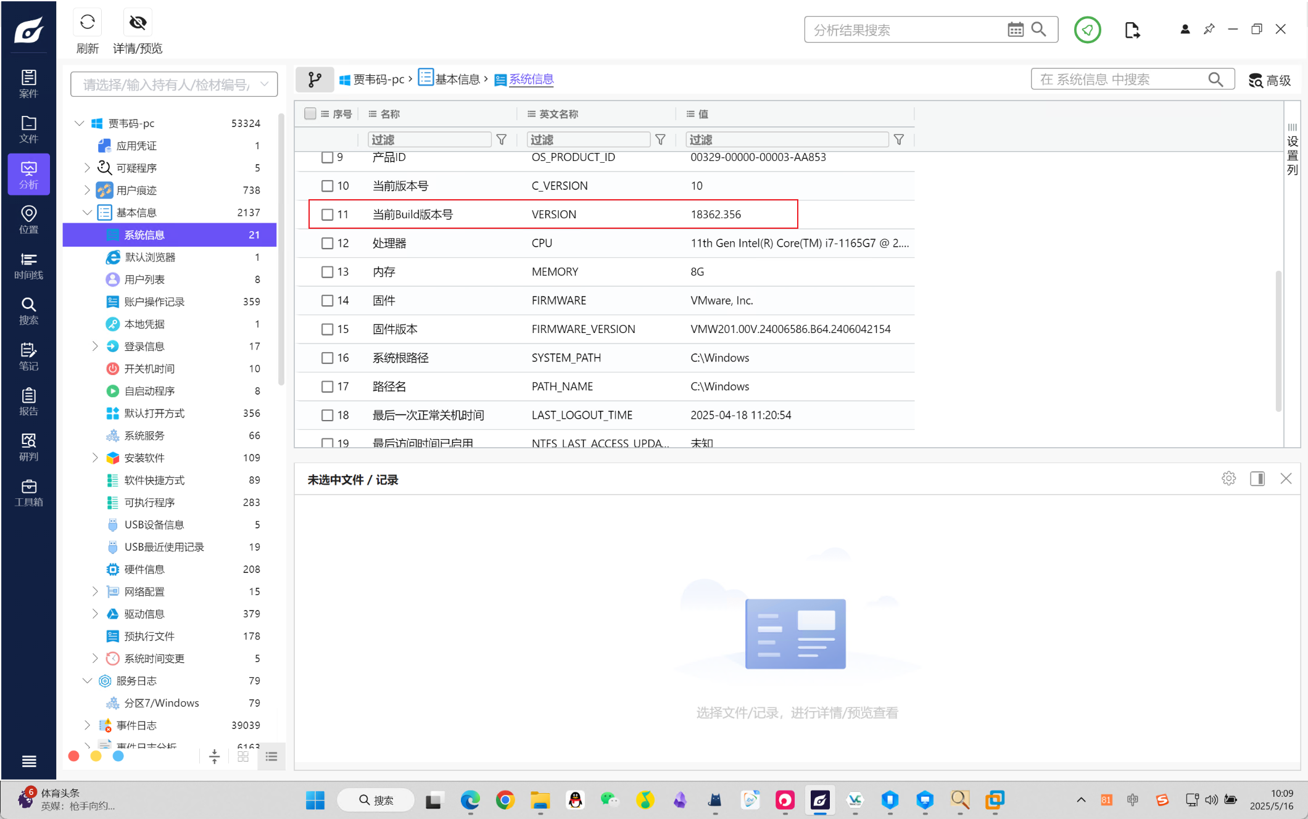The image size is (1308, 819).
Task: Click the branch tree icon beside breadcrumb
Action: [x=315, y=79]
